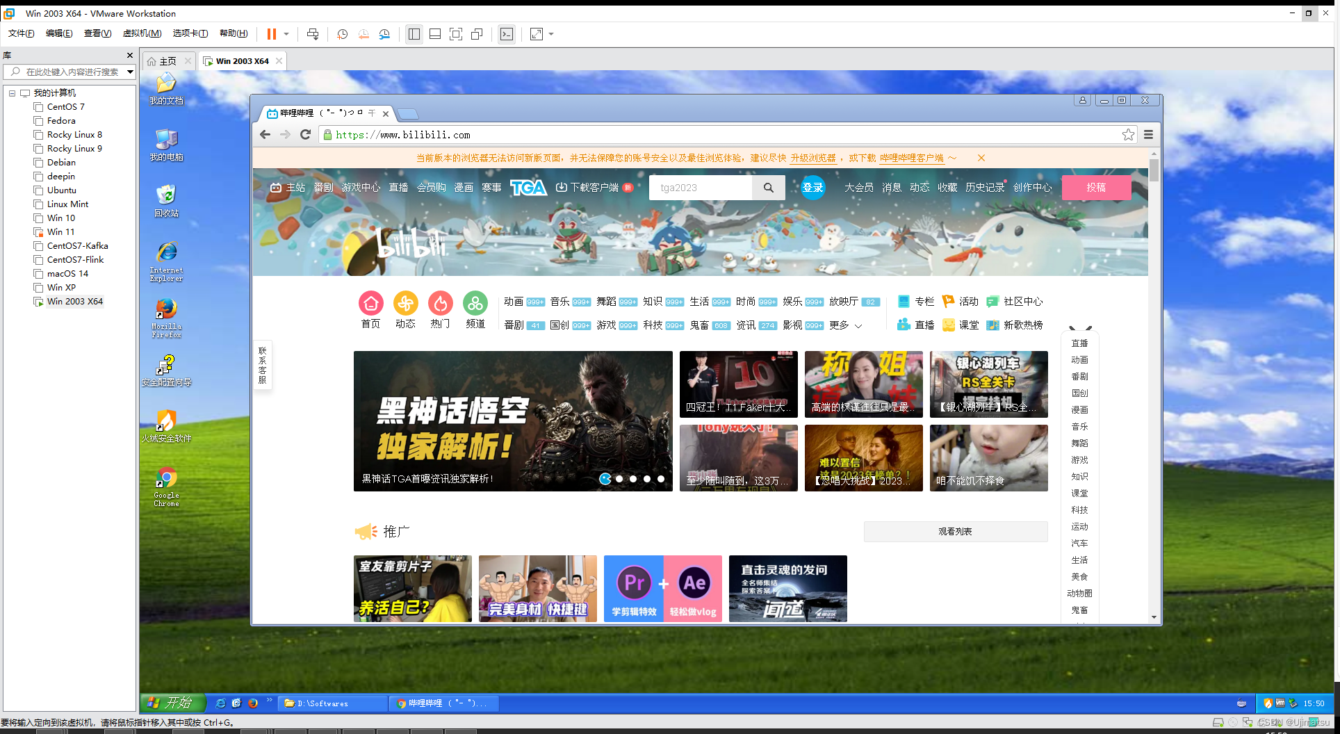Click the TGA logo in bilibili nav

[x=528, y=188]
